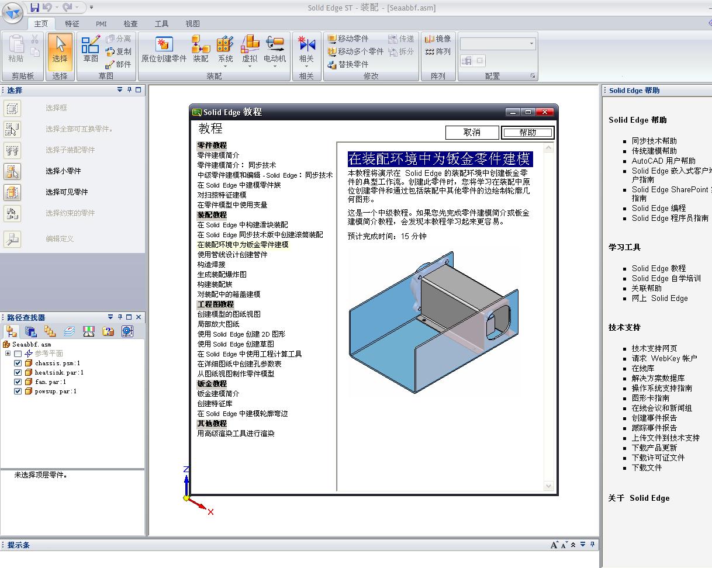Switch to the PMI ribbon tab
712x568 pixels.
101,23
